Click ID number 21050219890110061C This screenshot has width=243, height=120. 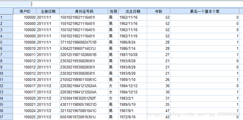pyautogui.click(x=84, y=80)
